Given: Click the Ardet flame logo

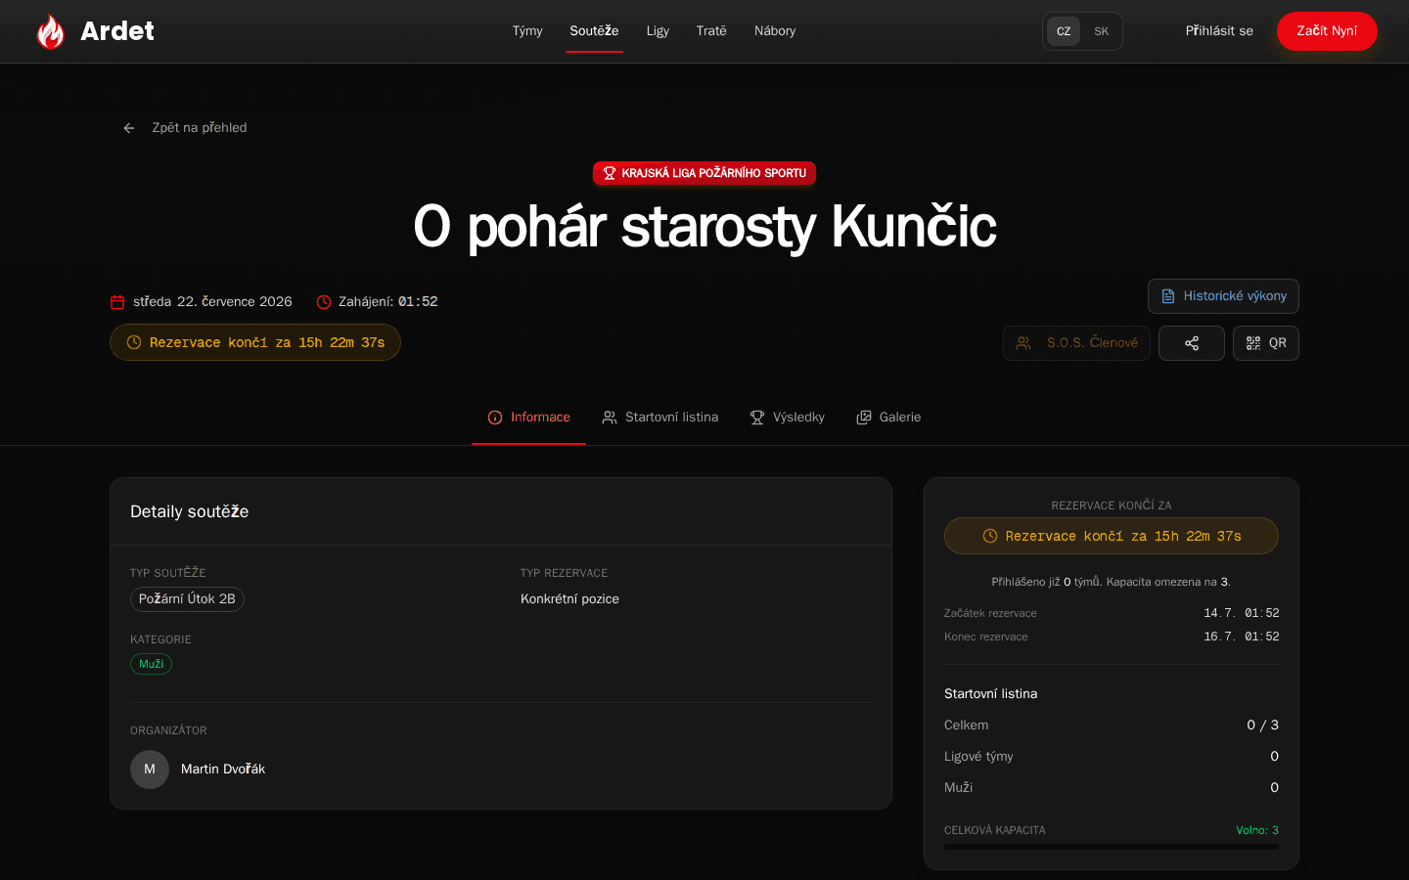Looking at the screenshot, I should [51, 31].
